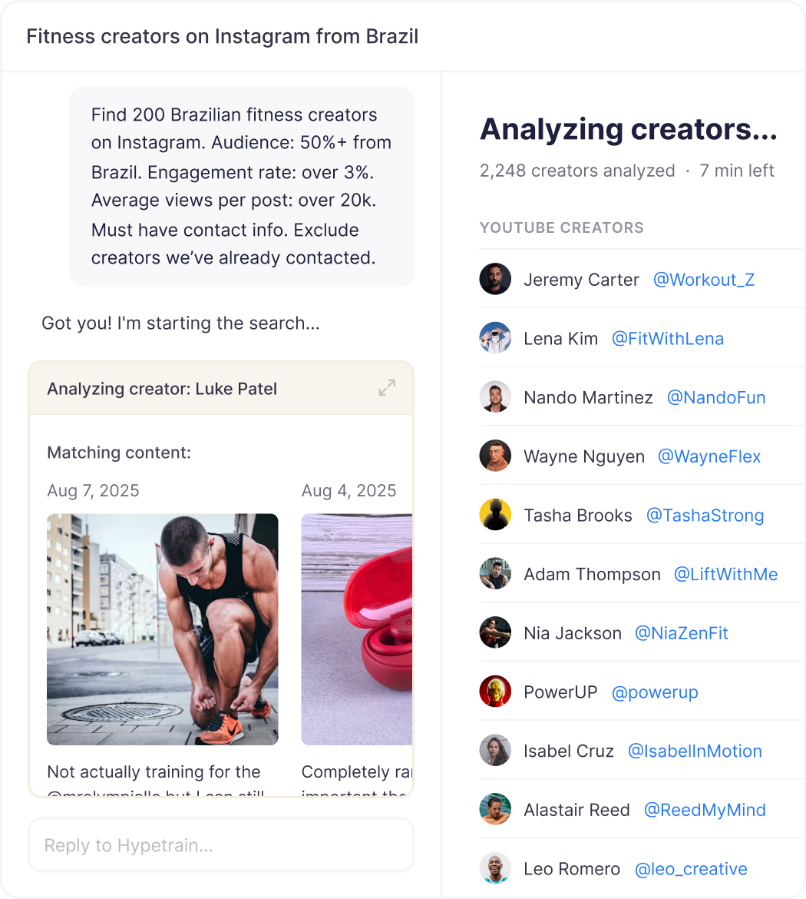Click the Reply to Hypetrain input field

click(221, 845)
